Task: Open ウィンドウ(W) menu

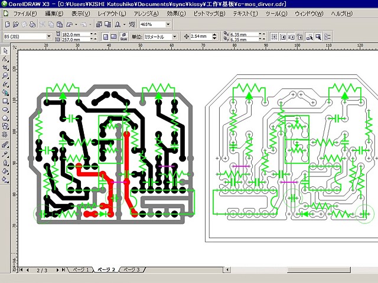Action: tap(309, 14)
